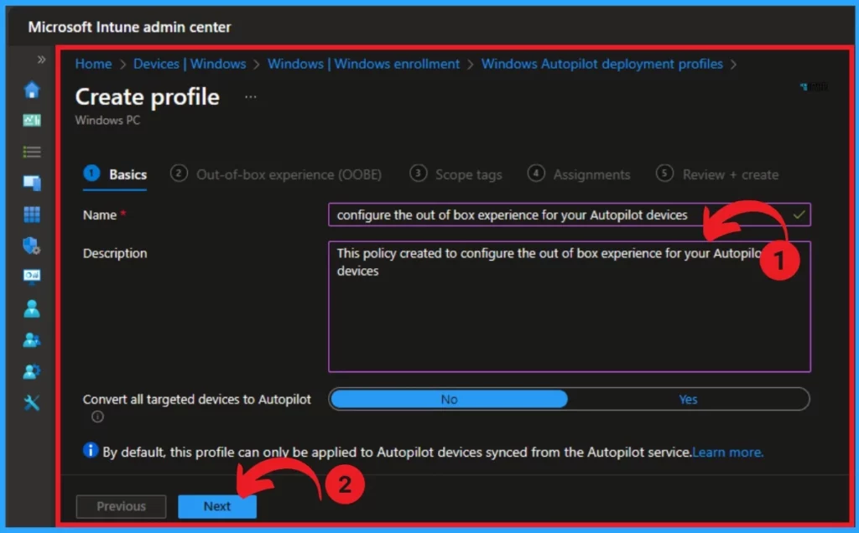The image size is (859, 533).
Task: Expand the left navigation sidebar chevrons
Action: click(x=41, y=60)
